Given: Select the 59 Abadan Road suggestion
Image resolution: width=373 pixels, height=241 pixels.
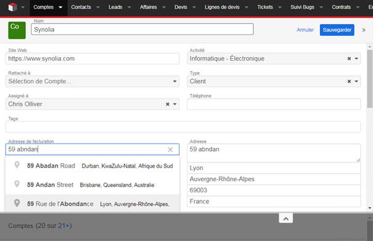Looking at the screenshot, I should coord(92,166).
